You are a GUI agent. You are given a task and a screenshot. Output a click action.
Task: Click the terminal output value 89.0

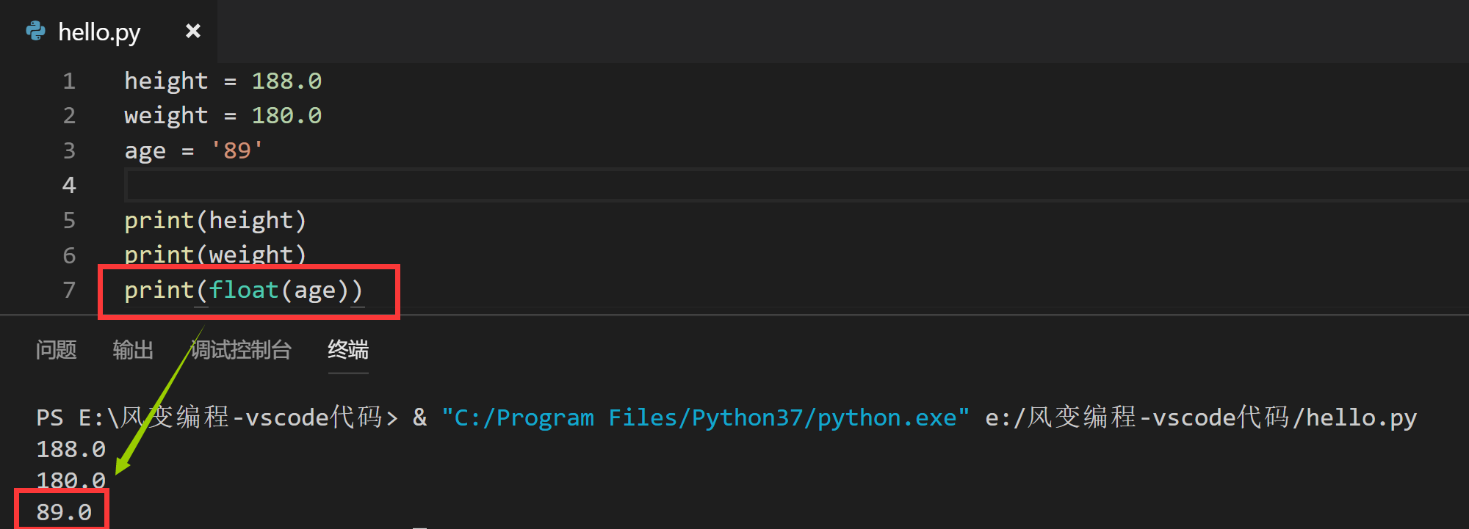tap(64, 512)
